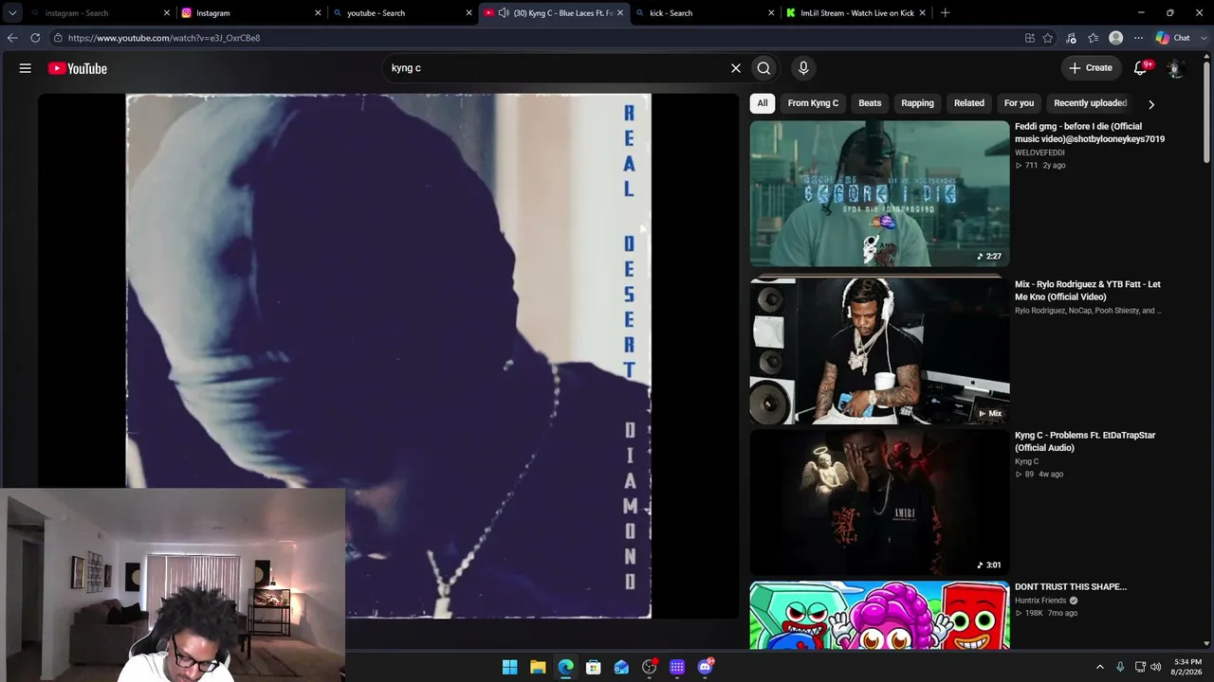1214x682 pixels.
Task: Go back in the browser
Action: (12, 38)
